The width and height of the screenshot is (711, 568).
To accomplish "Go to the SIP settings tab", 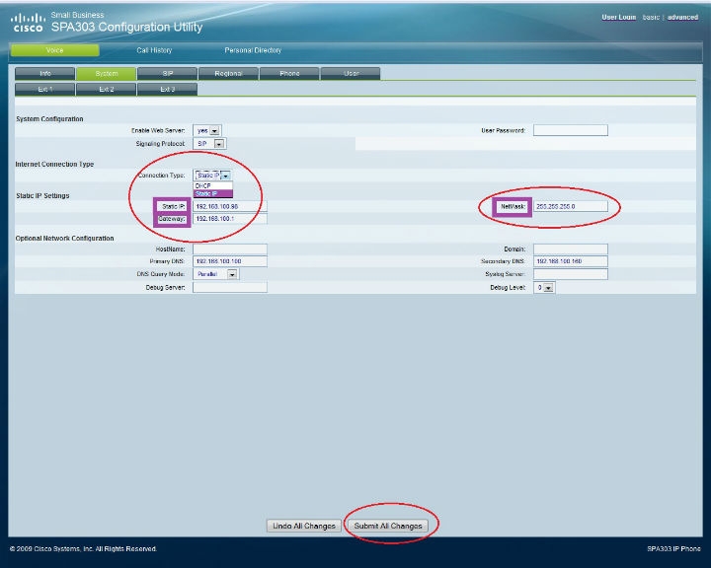I will point(167,74).
